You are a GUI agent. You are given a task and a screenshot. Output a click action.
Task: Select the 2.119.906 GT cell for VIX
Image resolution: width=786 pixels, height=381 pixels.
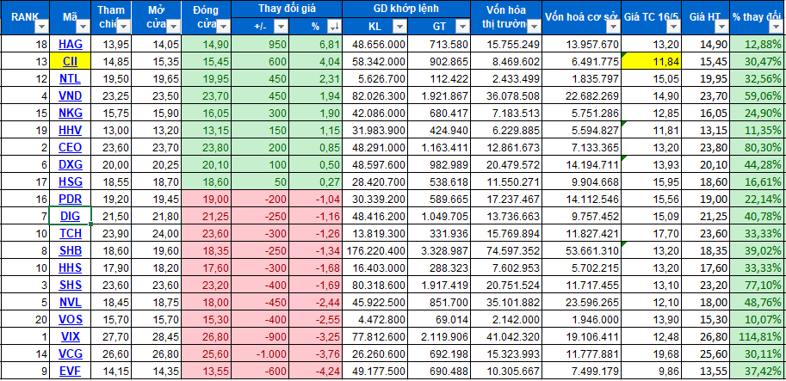[439, 338]
